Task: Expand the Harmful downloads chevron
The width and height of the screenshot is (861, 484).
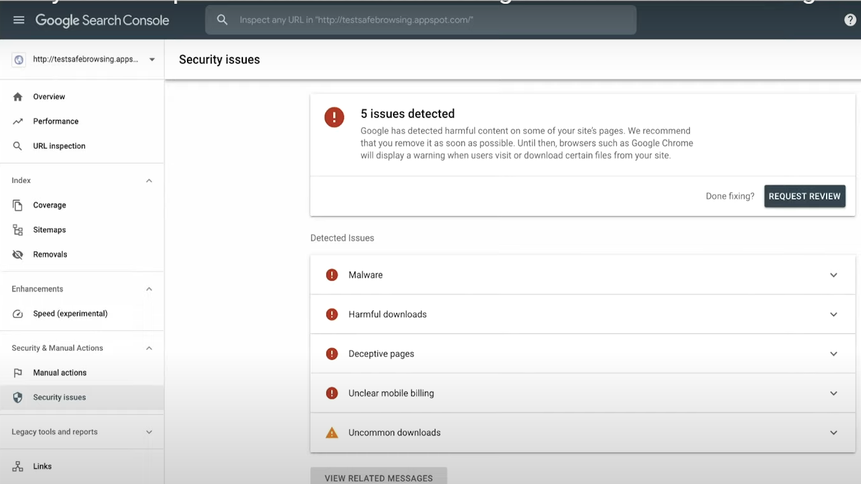Action: click(x=834, y=314)
